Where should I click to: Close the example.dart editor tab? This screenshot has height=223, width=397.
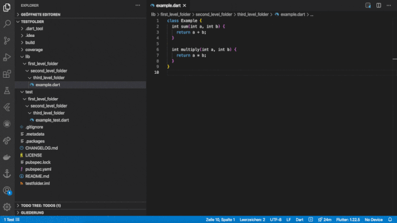[184, 5]
